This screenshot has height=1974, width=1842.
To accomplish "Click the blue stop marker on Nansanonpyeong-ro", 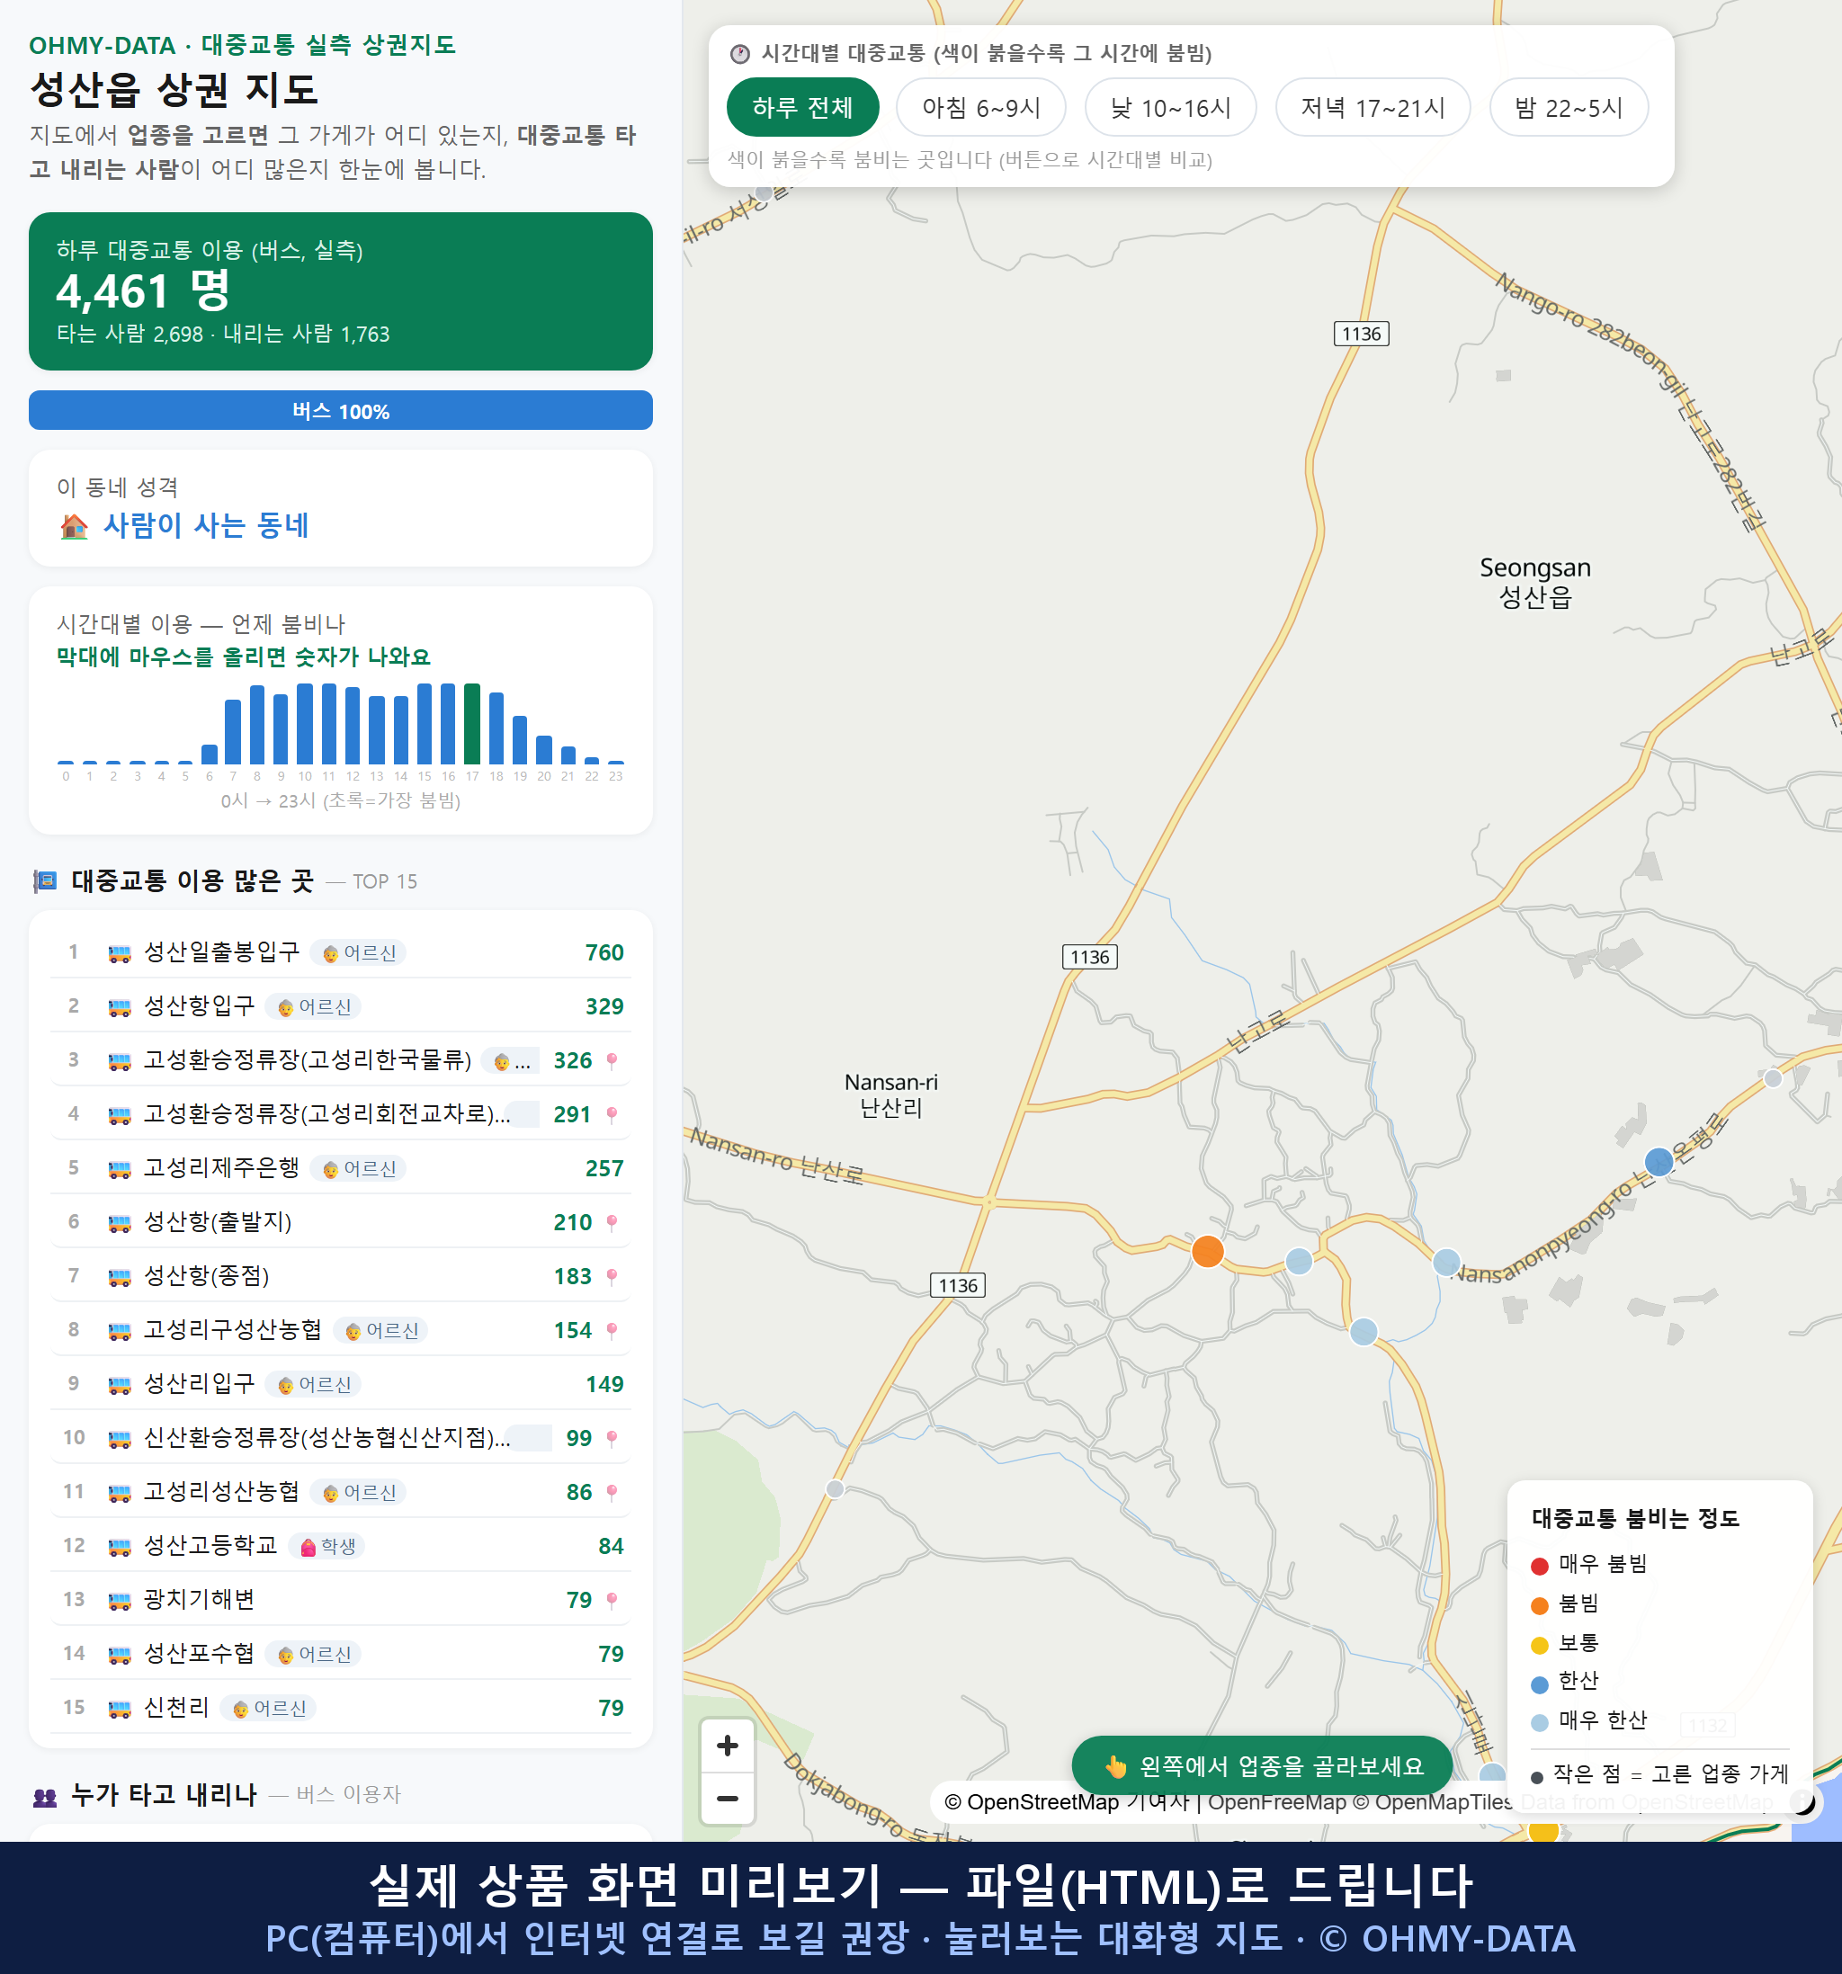I will (x=1659, y=1161).
